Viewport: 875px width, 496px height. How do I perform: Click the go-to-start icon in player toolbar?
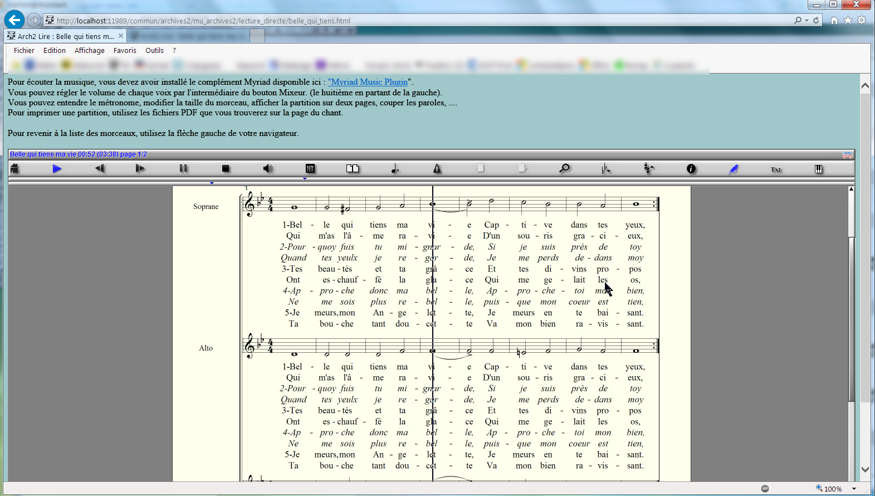pos(14,168)
